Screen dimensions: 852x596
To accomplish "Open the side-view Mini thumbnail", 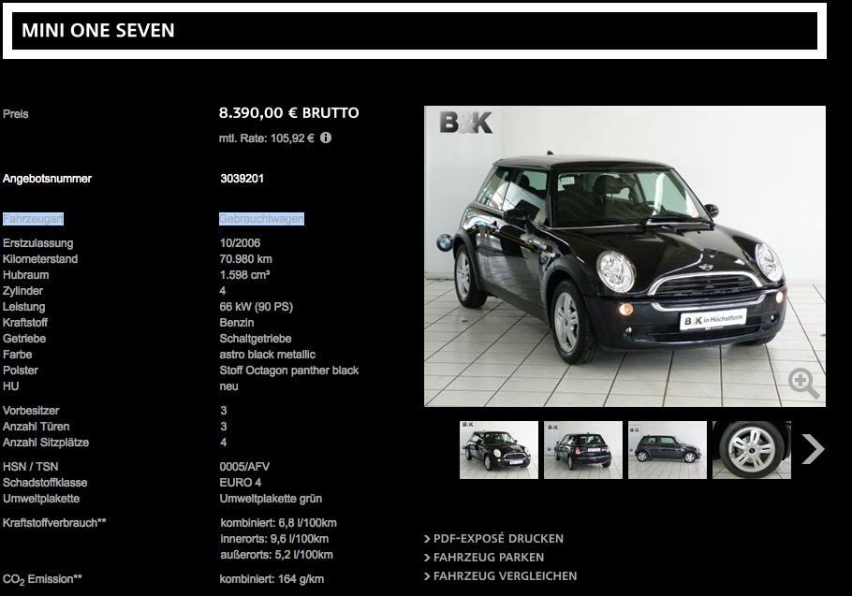I will (668, 450).
